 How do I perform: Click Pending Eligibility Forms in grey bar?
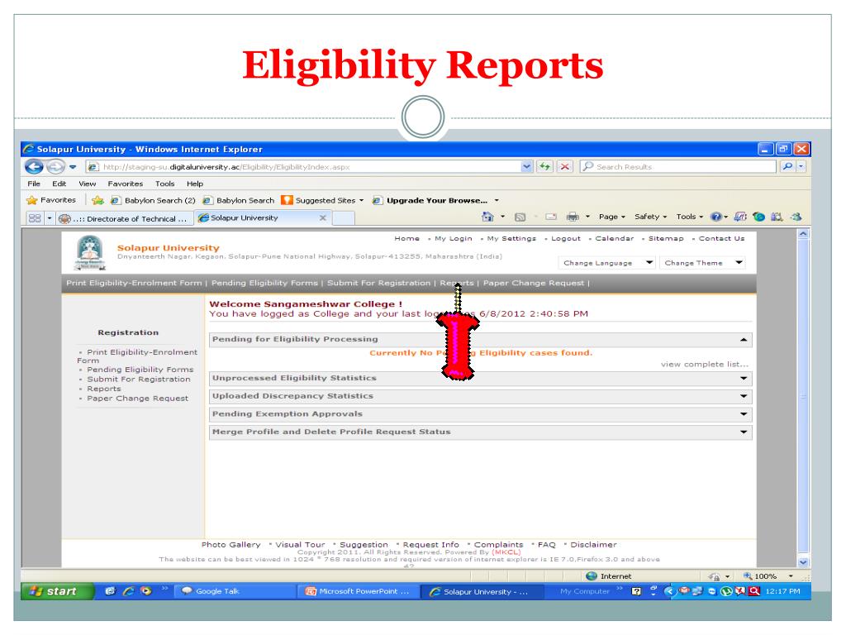[x=264, y=283]
